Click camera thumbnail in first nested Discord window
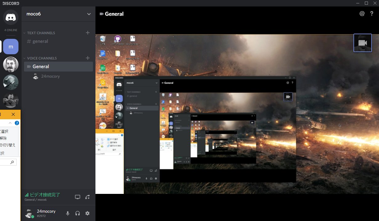The height and width of the screenshot is (221, 379). [x=288, y=97]
